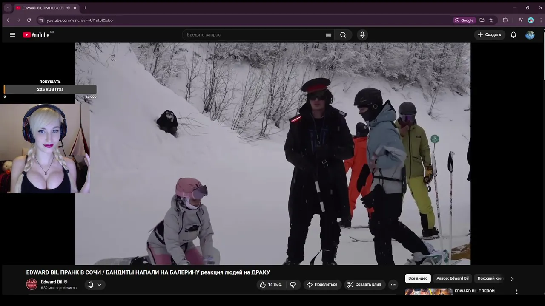The width and height of the screenshot is (545, 306).
Task: Select the 'Похожий контент' chip
Action: tap(490, 279)
